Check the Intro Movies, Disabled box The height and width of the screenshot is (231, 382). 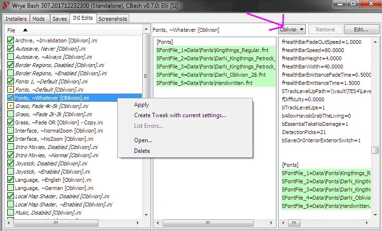(11, 147)
